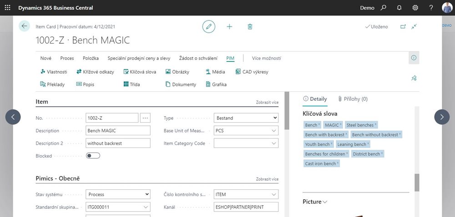Open Obrázky action
The image size is (455, 217).
[177, 72]
